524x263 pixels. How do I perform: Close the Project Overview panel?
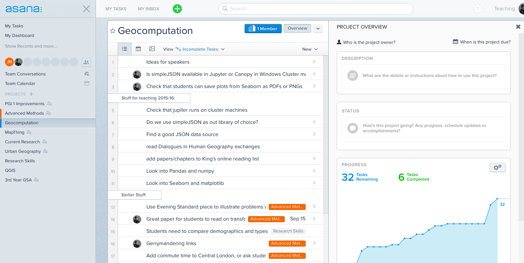(518, 27)
